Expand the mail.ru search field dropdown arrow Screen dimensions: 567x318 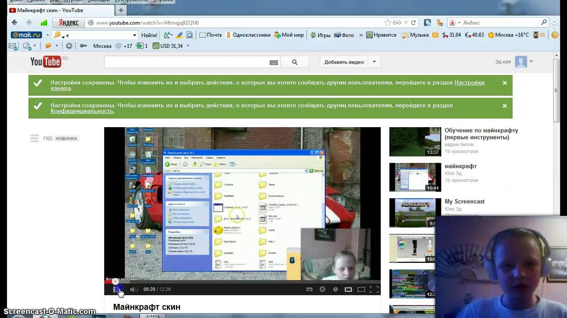pos(134,35)
